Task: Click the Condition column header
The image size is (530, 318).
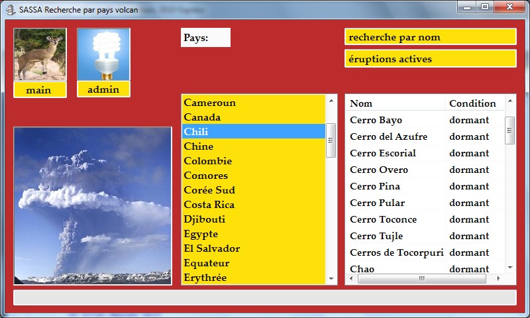Action: (x=473, y=103)
